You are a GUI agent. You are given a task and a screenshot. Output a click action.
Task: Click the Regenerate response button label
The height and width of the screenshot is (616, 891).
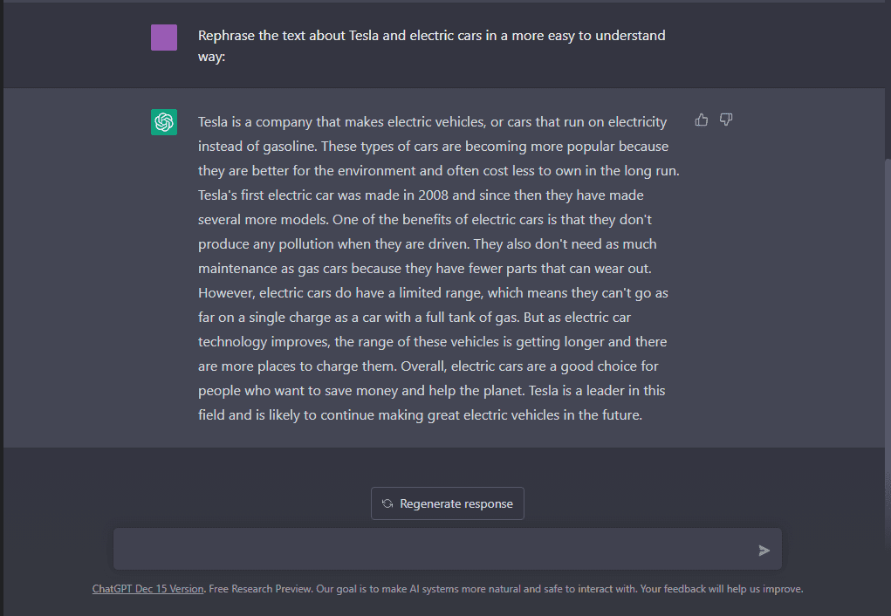coord(456,504)
